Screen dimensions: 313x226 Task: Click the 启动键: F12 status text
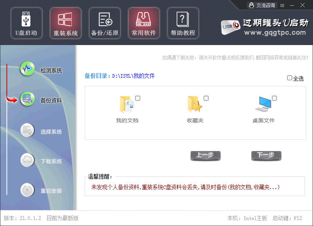(287, 218)
